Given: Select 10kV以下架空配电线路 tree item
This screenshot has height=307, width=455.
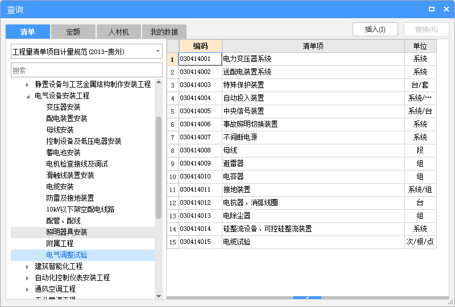Looking at the screenshot, I should tap(80, 209).
